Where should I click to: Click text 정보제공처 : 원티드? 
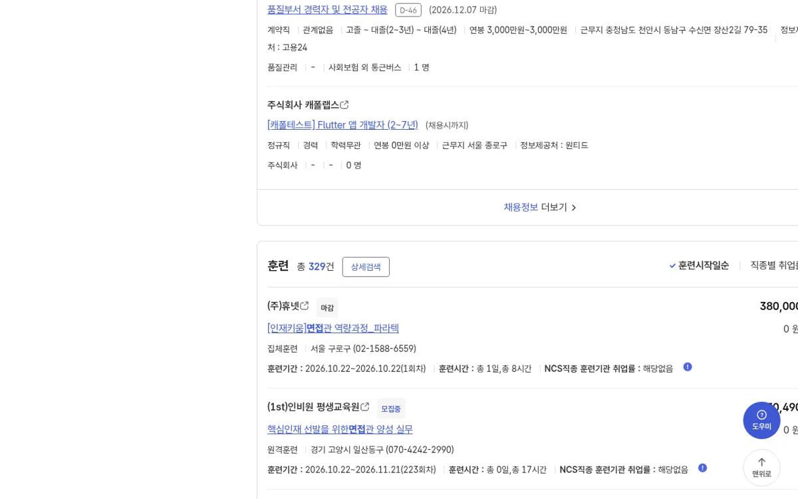(554, 145)
